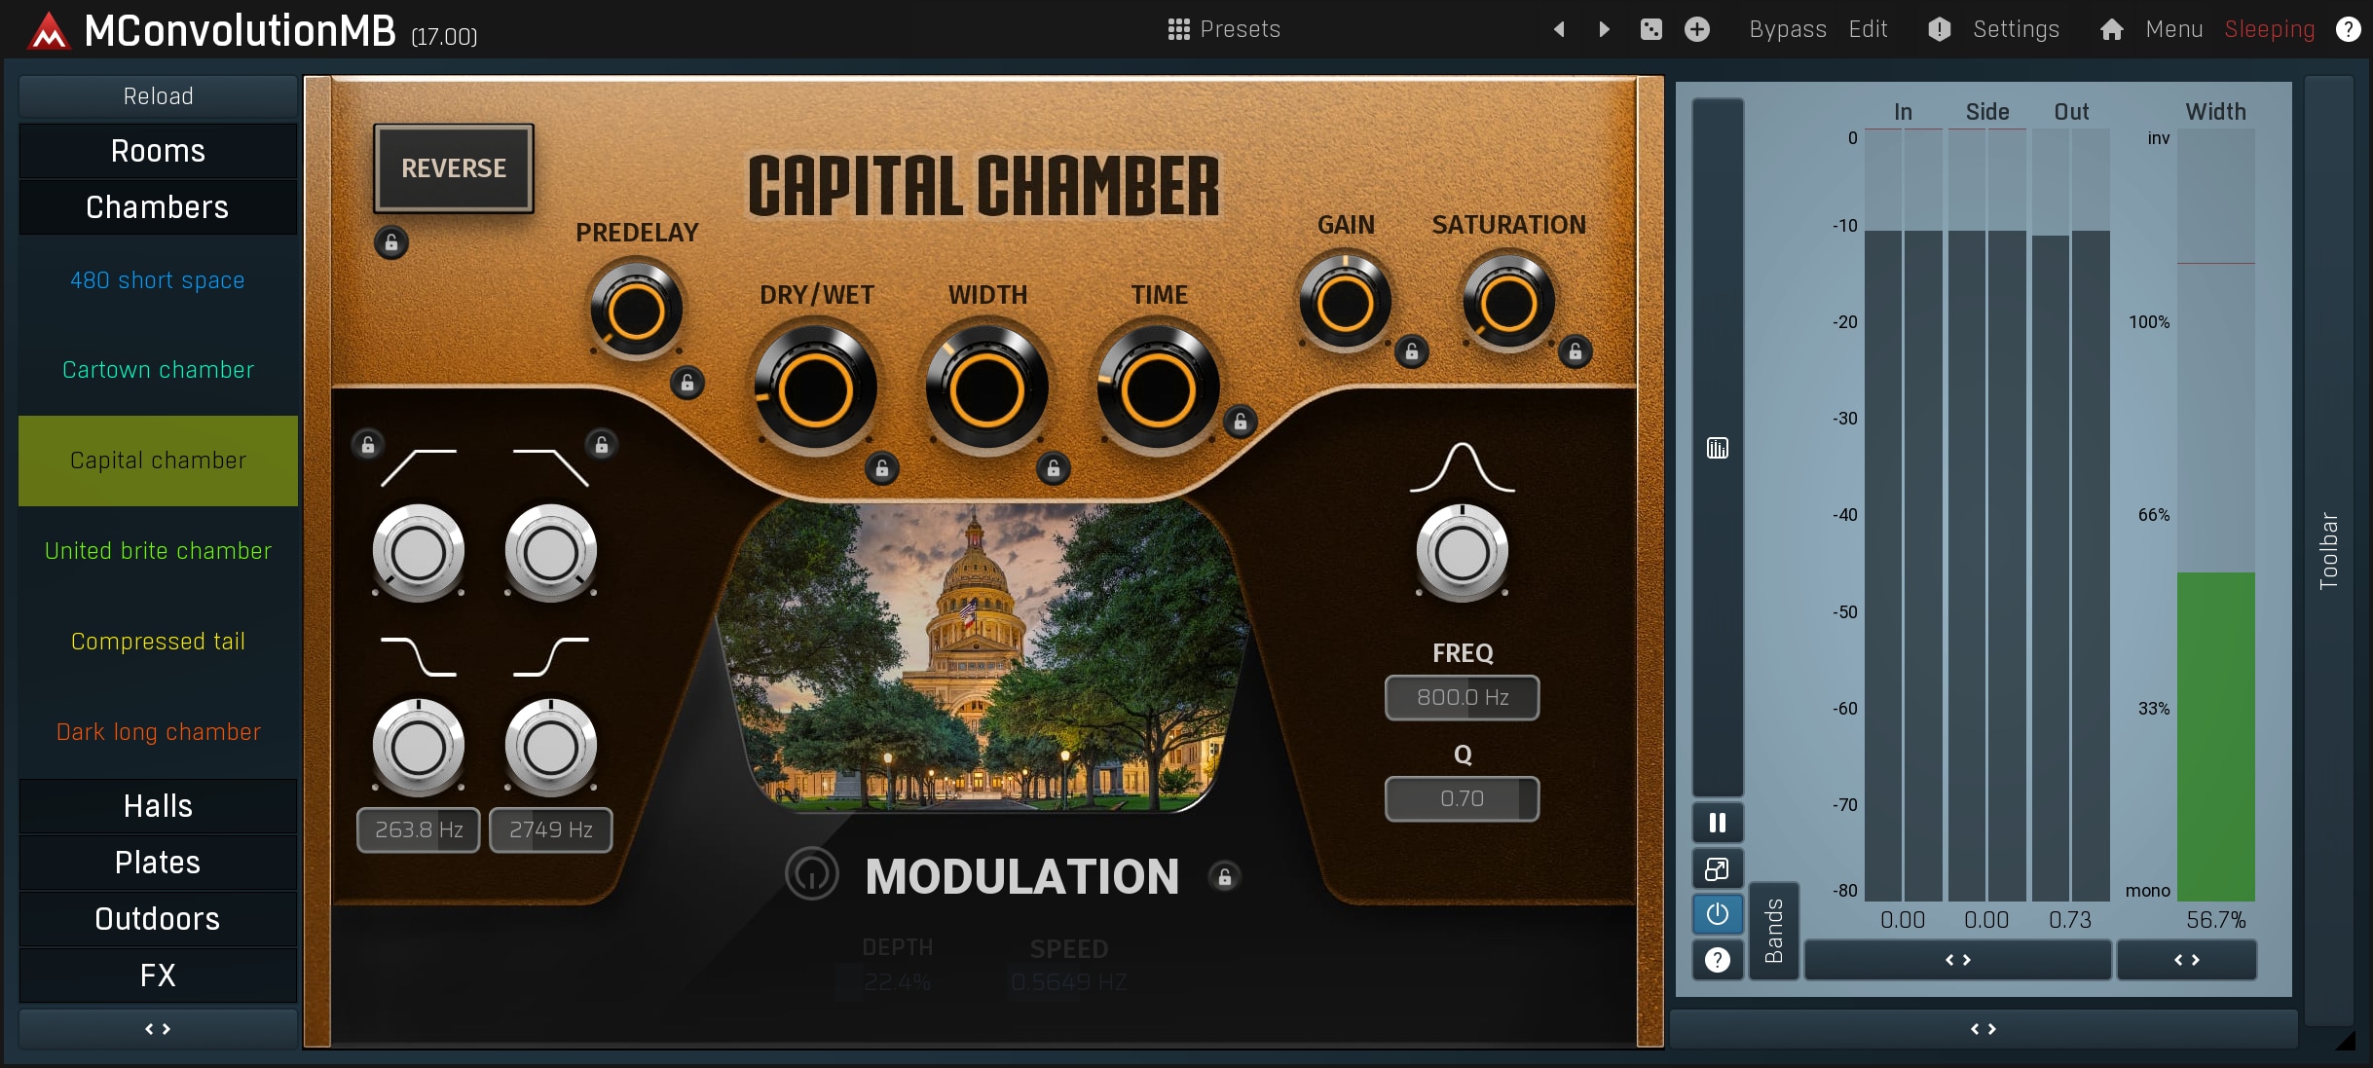Click the Bypass button
Screen dimensions: 2373x1068
1787,29
